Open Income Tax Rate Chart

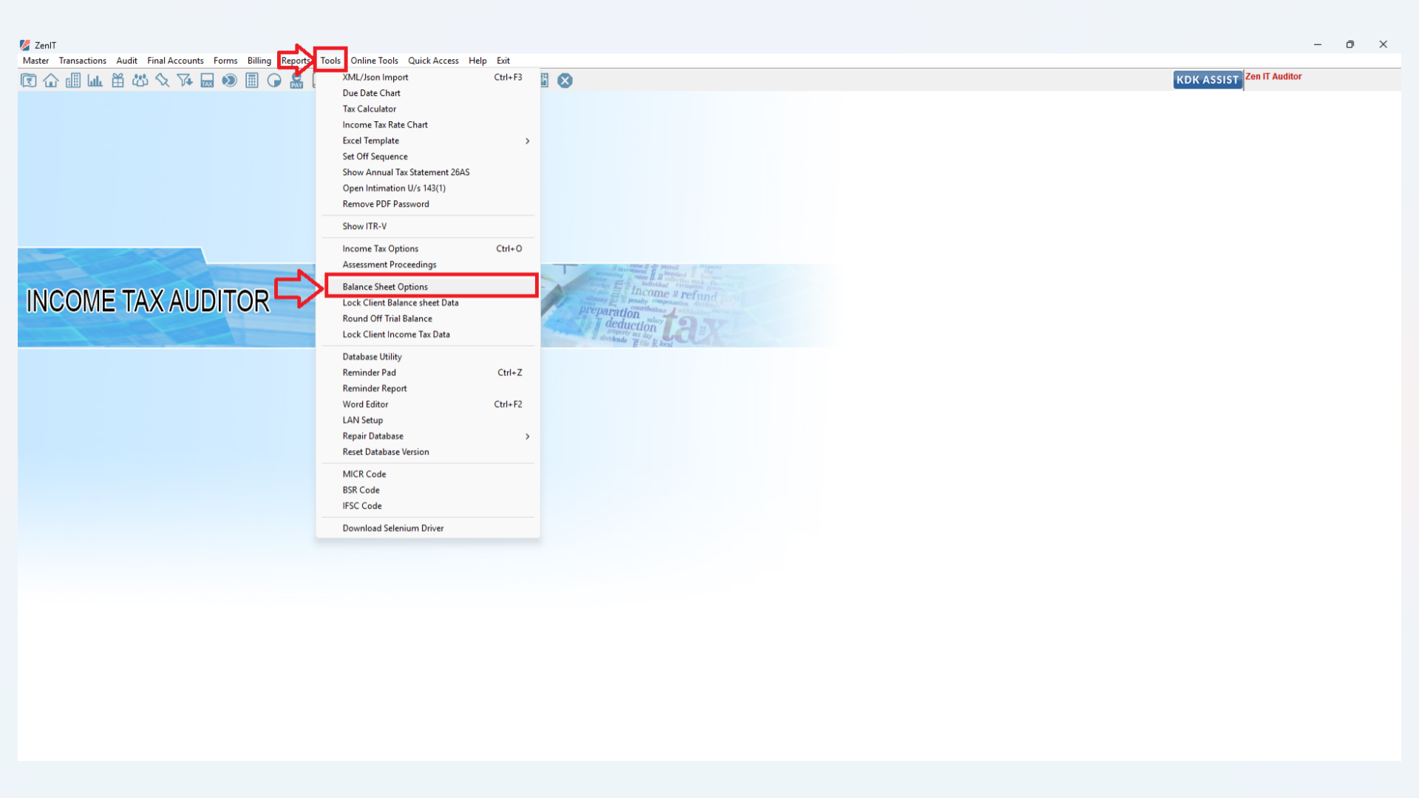tap(428, 125)
